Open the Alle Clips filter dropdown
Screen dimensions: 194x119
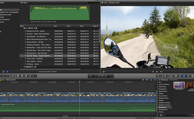point(24,3)
